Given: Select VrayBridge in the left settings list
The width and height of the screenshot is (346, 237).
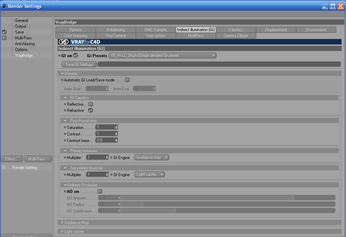Looking at the screenshot, I should tap(24, 55).
